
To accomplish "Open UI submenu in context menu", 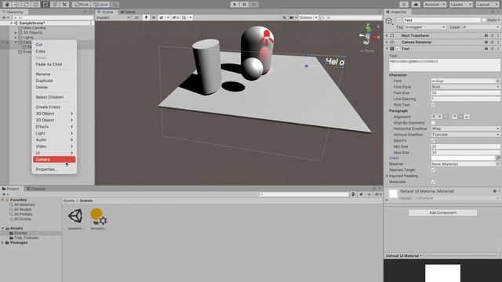I will pyautogui.click(x=54, y=153).
